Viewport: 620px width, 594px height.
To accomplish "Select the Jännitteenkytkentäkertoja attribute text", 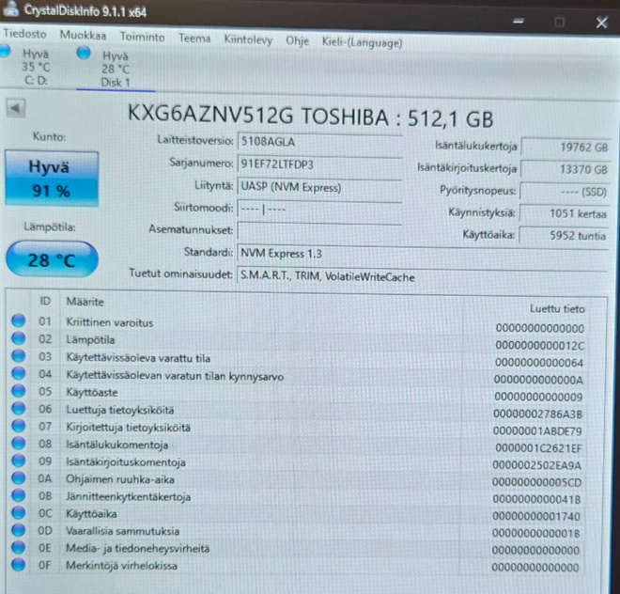I will coord(128,497).
